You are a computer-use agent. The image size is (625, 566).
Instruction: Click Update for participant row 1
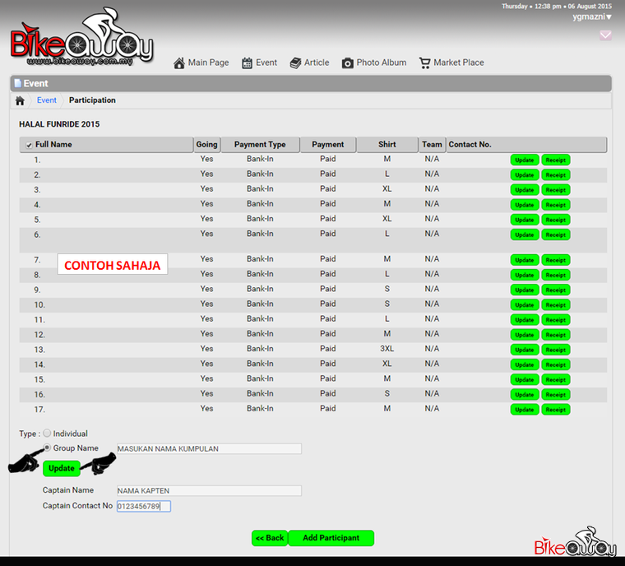pos(524,160)
